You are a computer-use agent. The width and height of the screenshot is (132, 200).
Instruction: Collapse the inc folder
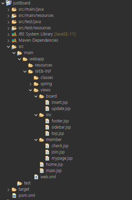coord(36,115)
